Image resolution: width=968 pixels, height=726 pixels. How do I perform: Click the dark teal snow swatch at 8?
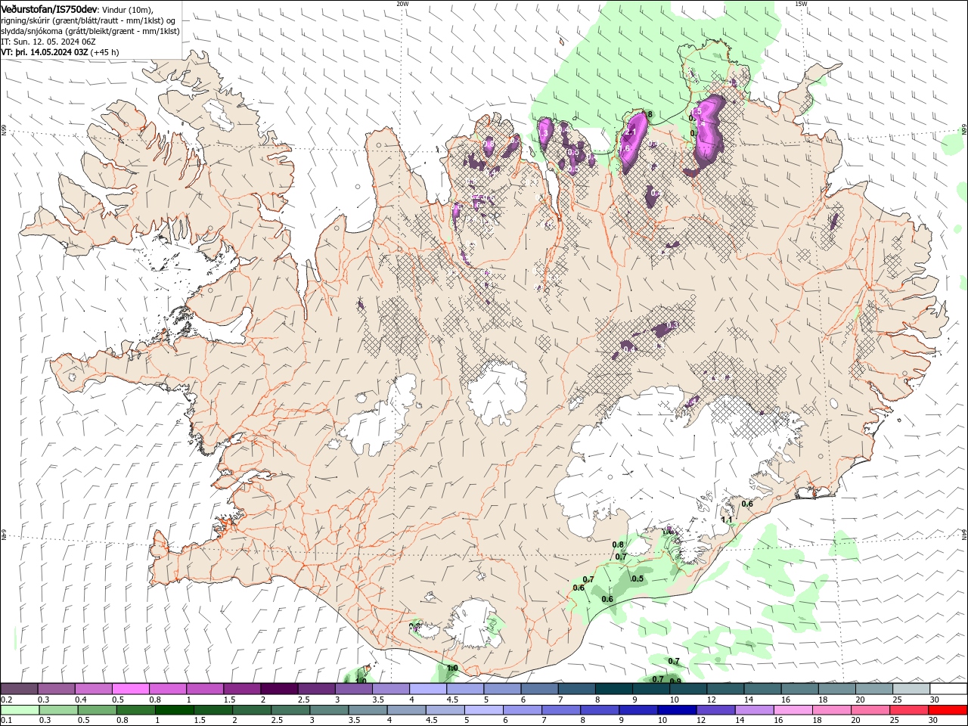click(x=613, y=688)
